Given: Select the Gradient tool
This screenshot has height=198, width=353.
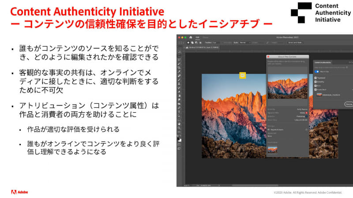Looking at the screenshot, I should 179,96.
